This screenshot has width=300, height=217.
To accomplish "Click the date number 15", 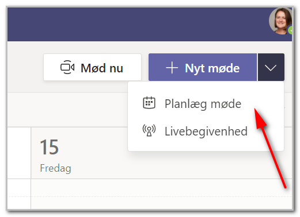I will (49, 147).
